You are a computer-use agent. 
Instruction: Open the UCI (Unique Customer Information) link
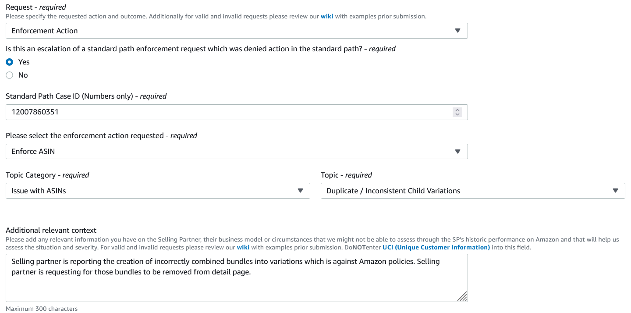pyautogui.click(x=436, y=247)
